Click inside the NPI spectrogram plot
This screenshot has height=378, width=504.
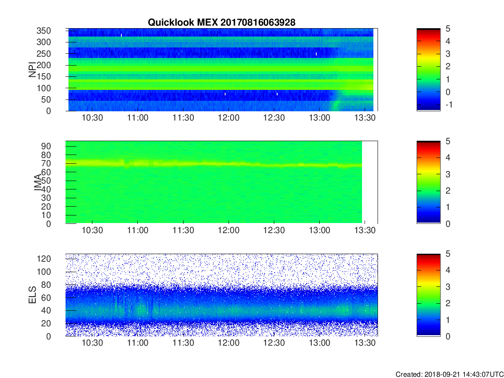click(x=221, y=70)
